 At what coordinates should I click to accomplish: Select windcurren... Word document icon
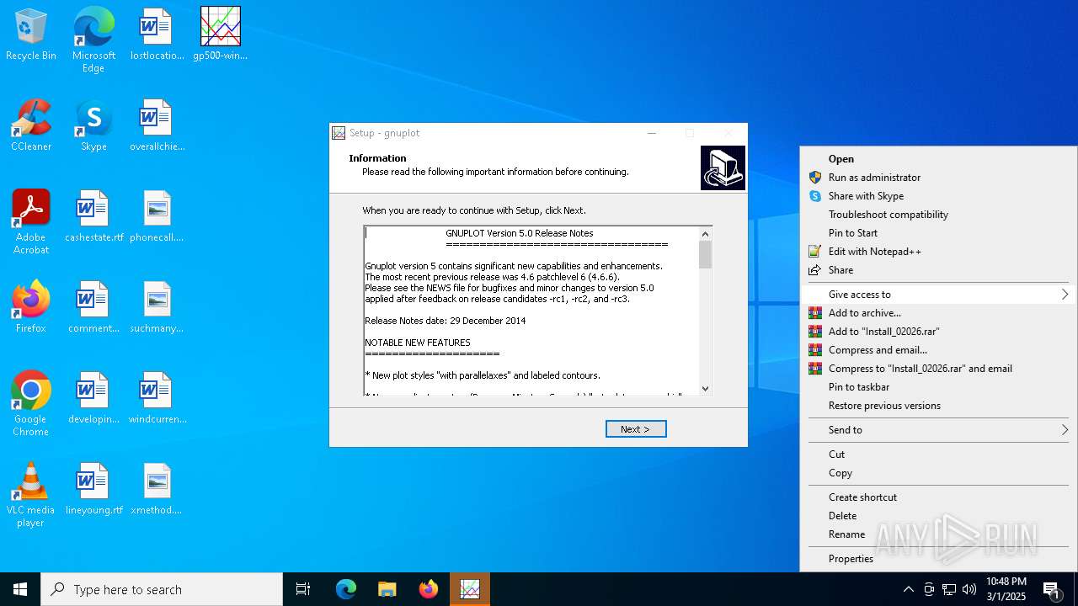[x=157, y=398]
